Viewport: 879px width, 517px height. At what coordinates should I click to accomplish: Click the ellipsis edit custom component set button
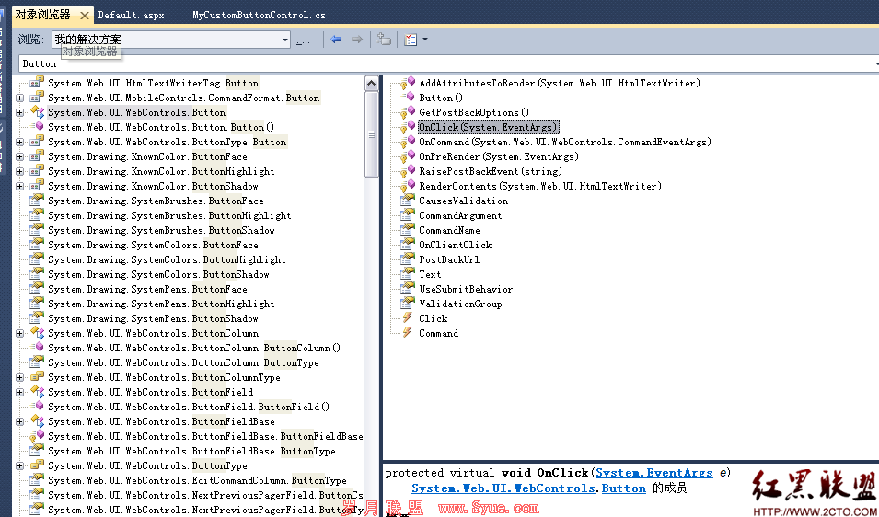[x=303, y=40]
